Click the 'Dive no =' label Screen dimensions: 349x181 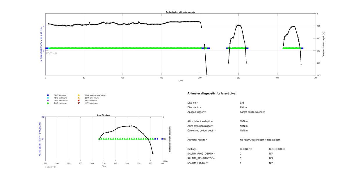(x=193, y=103)
